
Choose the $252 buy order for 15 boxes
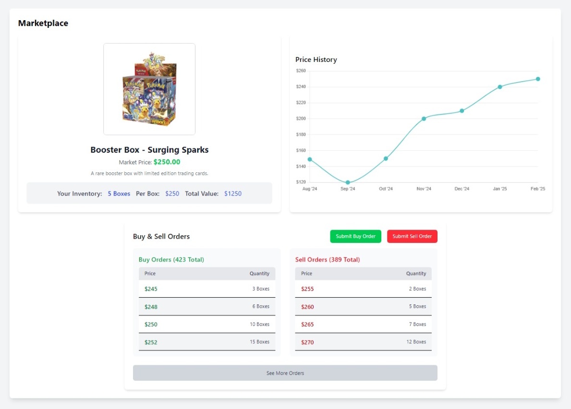pos(207,342)
